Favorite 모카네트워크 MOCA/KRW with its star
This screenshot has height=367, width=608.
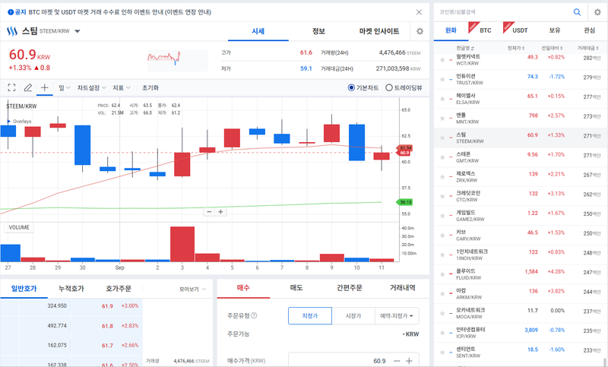tap(442, 313)
